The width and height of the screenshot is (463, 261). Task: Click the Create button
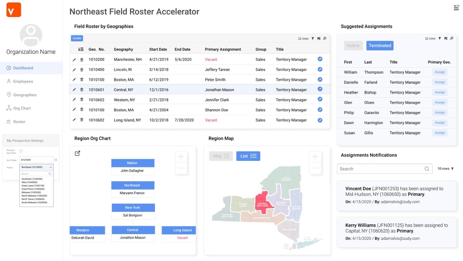(x=77, y=38)
